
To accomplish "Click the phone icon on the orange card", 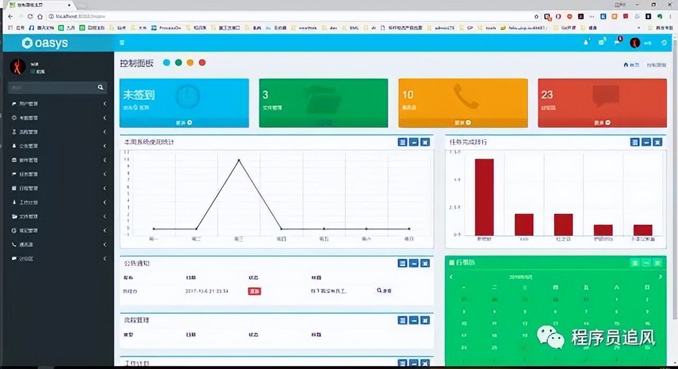I will [466, 96].
